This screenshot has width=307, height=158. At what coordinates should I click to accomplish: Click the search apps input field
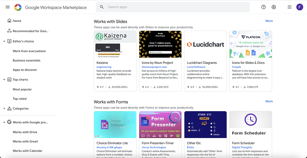[153, 7]
